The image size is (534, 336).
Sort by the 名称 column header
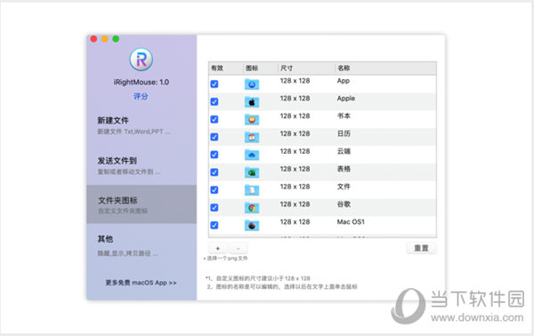pos(385,68)
